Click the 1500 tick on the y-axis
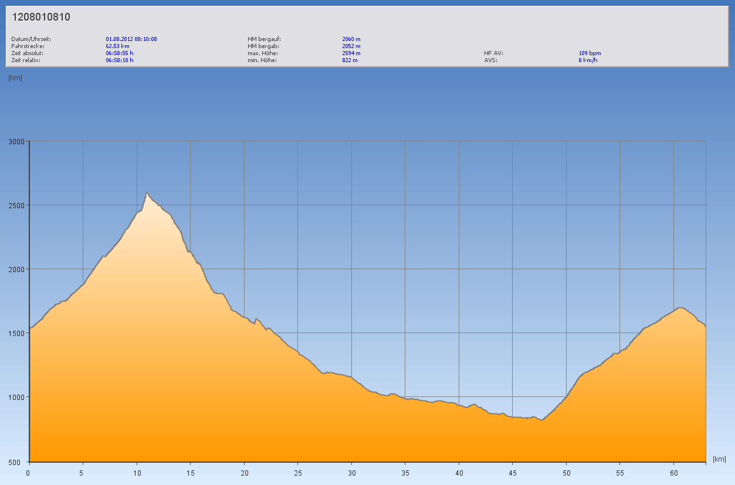The width and height of the screenshot is (735, 485). [16, 333]
